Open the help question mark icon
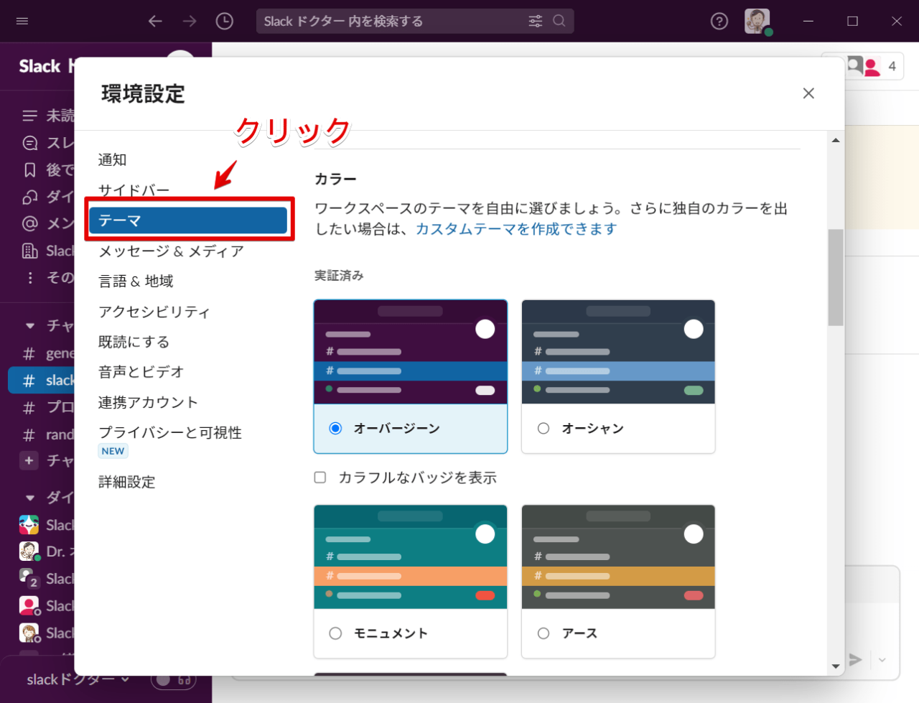The width and height of the screenshot is (919, 703). click(x=719, y=21)
